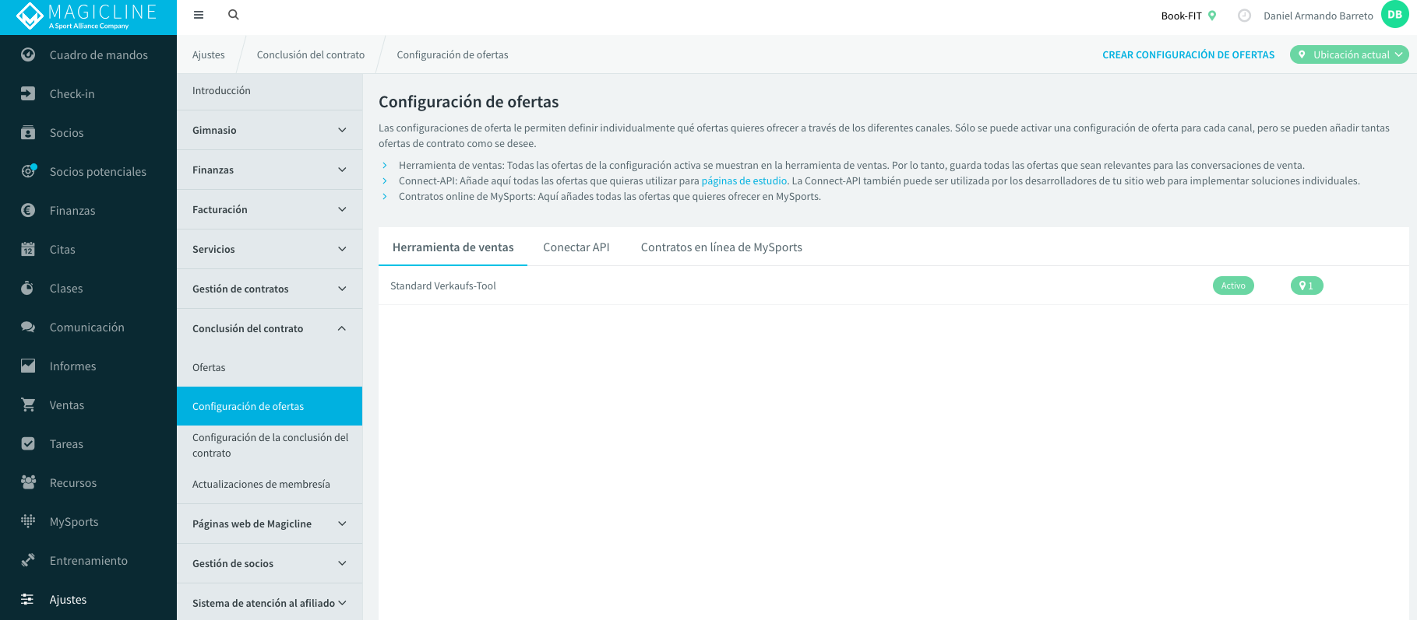Expand the Finanzas settings section

coord(270,170)
